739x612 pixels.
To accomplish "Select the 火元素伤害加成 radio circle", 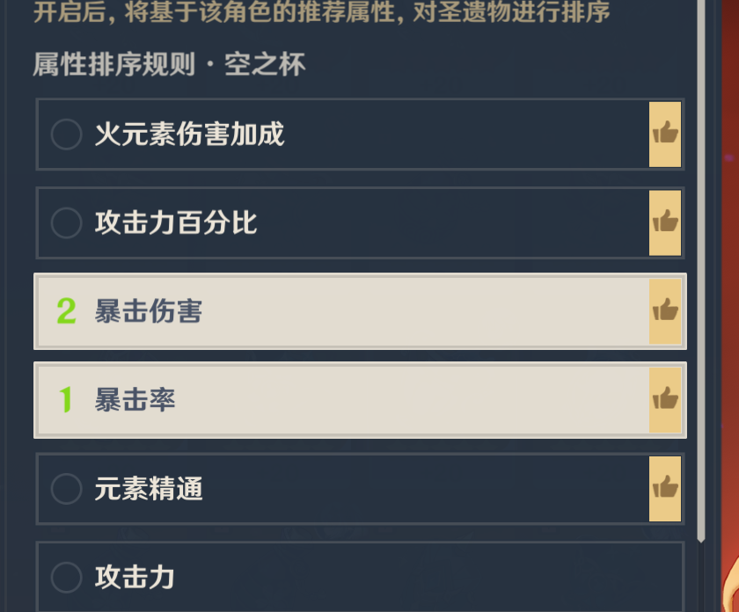I will coord(67,135).
